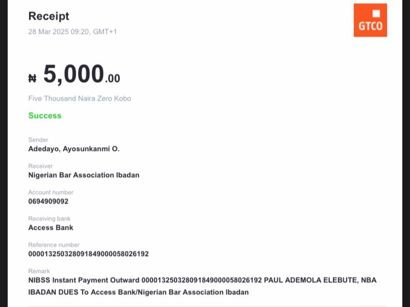Click the Account number label
This screenshot has height=307, width=410.
click(x=51, y=193)
